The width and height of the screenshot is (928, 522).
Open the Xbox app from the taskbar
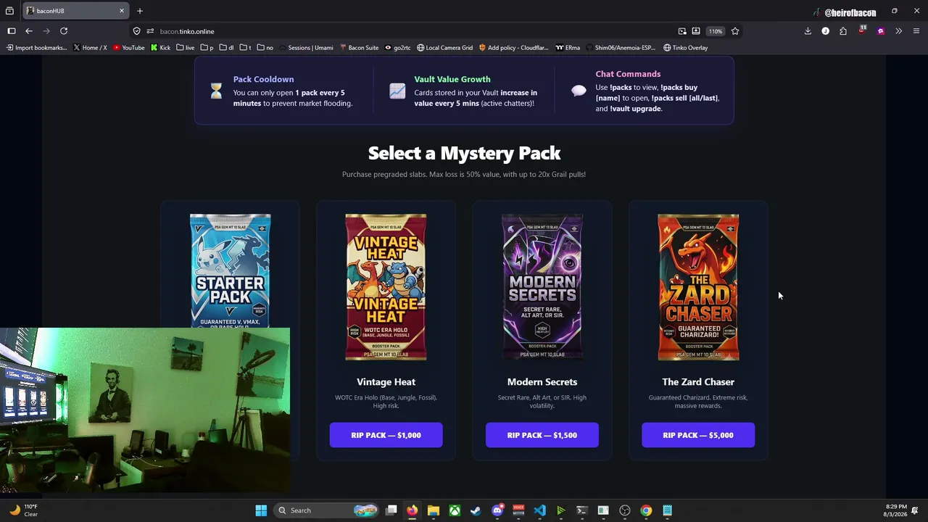(455, 510)
